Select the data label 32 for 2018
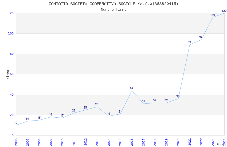Viewport: 227px width, 147px height. 155,100
